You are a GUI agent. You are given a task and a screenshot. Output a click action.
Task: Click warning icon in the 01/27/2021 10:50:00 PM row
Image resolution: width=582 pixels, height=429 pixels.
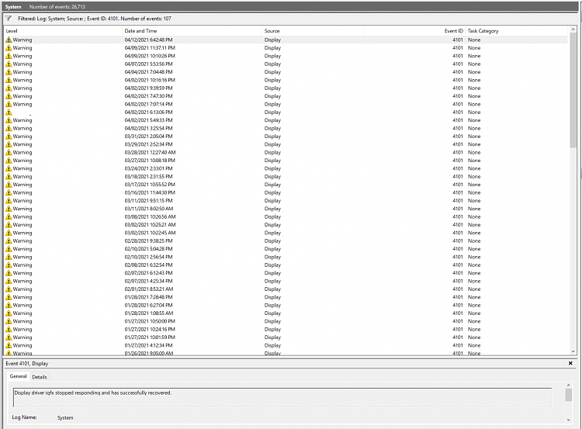(9, 321)
